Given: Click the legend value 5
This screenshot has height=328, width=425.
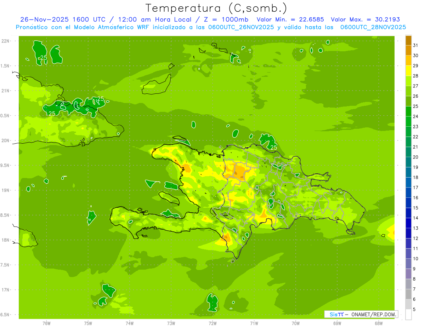Looking at the screenshot, I should tap(414, 310).
